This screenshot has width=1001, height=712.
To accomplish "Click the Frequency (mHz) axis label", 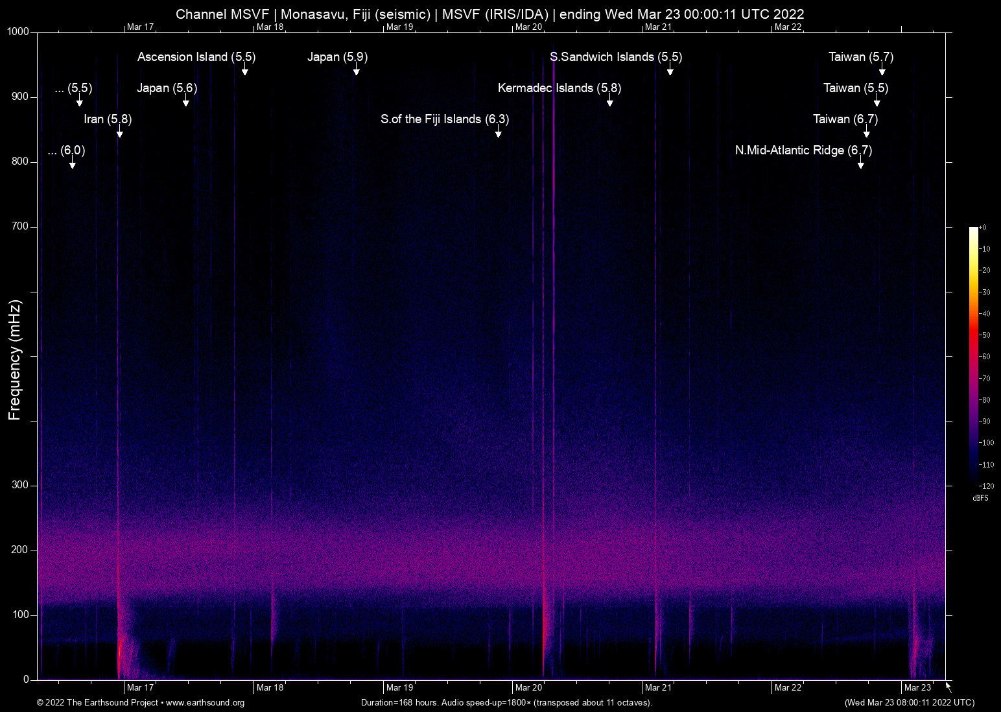I will coord(15,360).
